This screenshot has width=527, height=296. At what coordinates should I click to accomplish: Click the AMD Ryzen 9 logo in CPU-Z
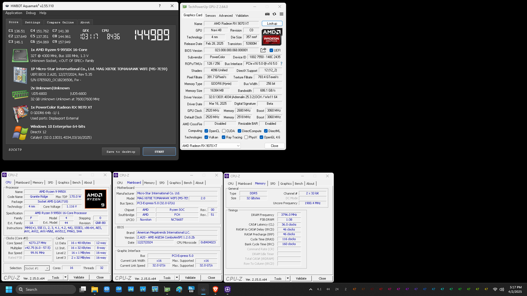96,199
